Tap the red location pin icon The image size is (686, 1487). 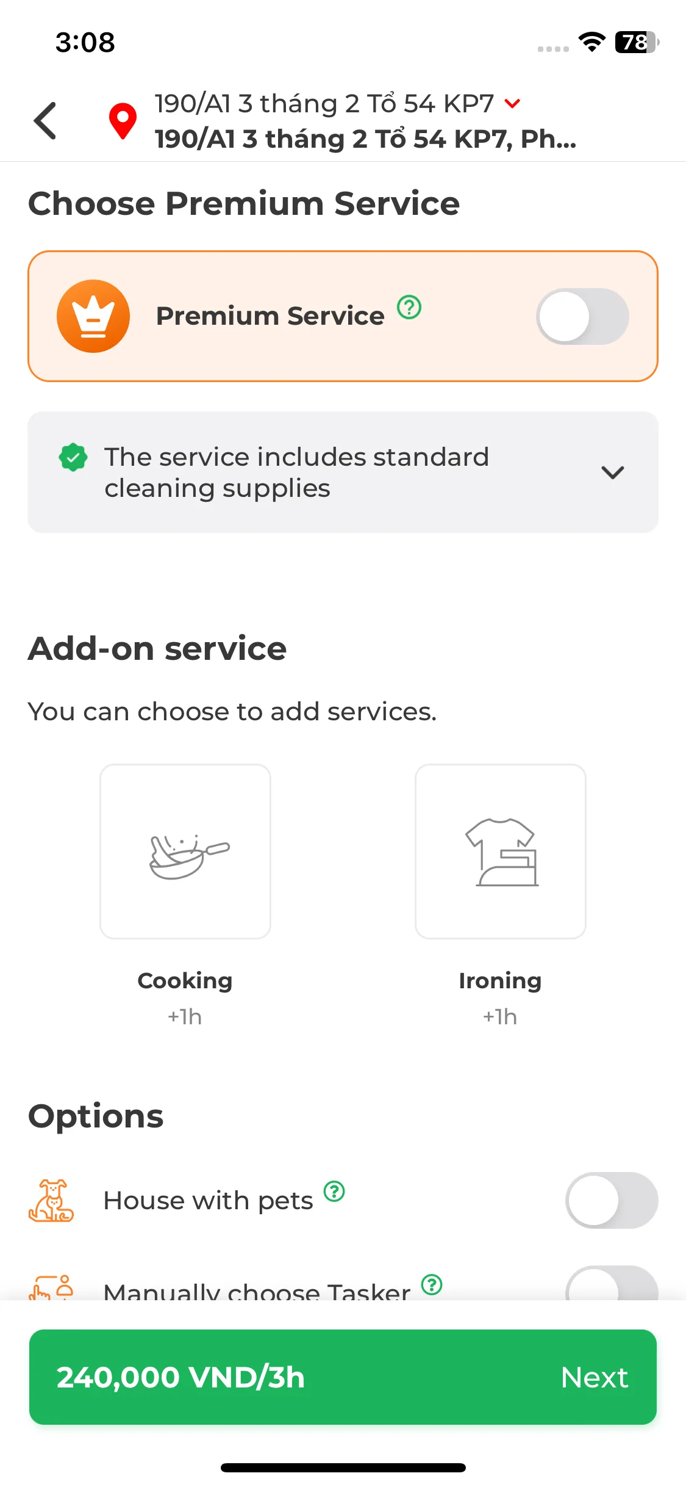(123, 121)
